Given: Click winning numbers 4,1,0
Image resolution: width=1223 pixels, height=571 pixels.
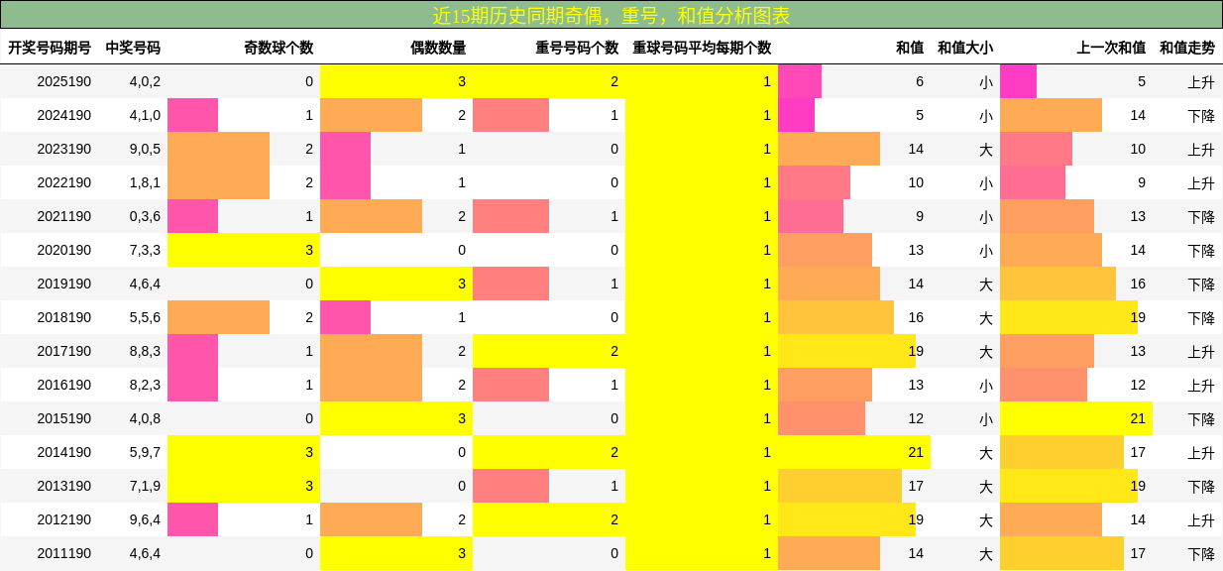Looking at the screenshot, I should click(x=145, y=115).
